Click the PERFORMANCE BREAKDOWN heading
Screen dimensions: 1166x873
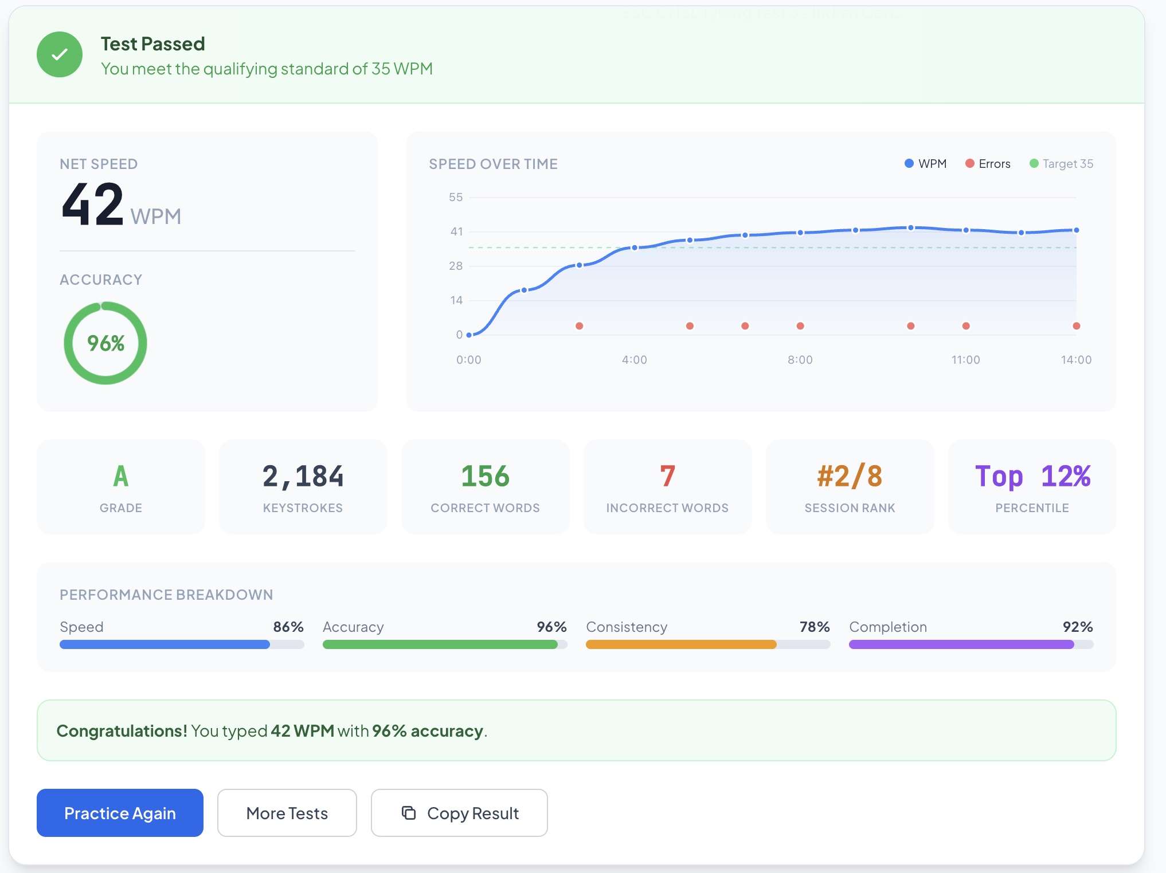166,595
